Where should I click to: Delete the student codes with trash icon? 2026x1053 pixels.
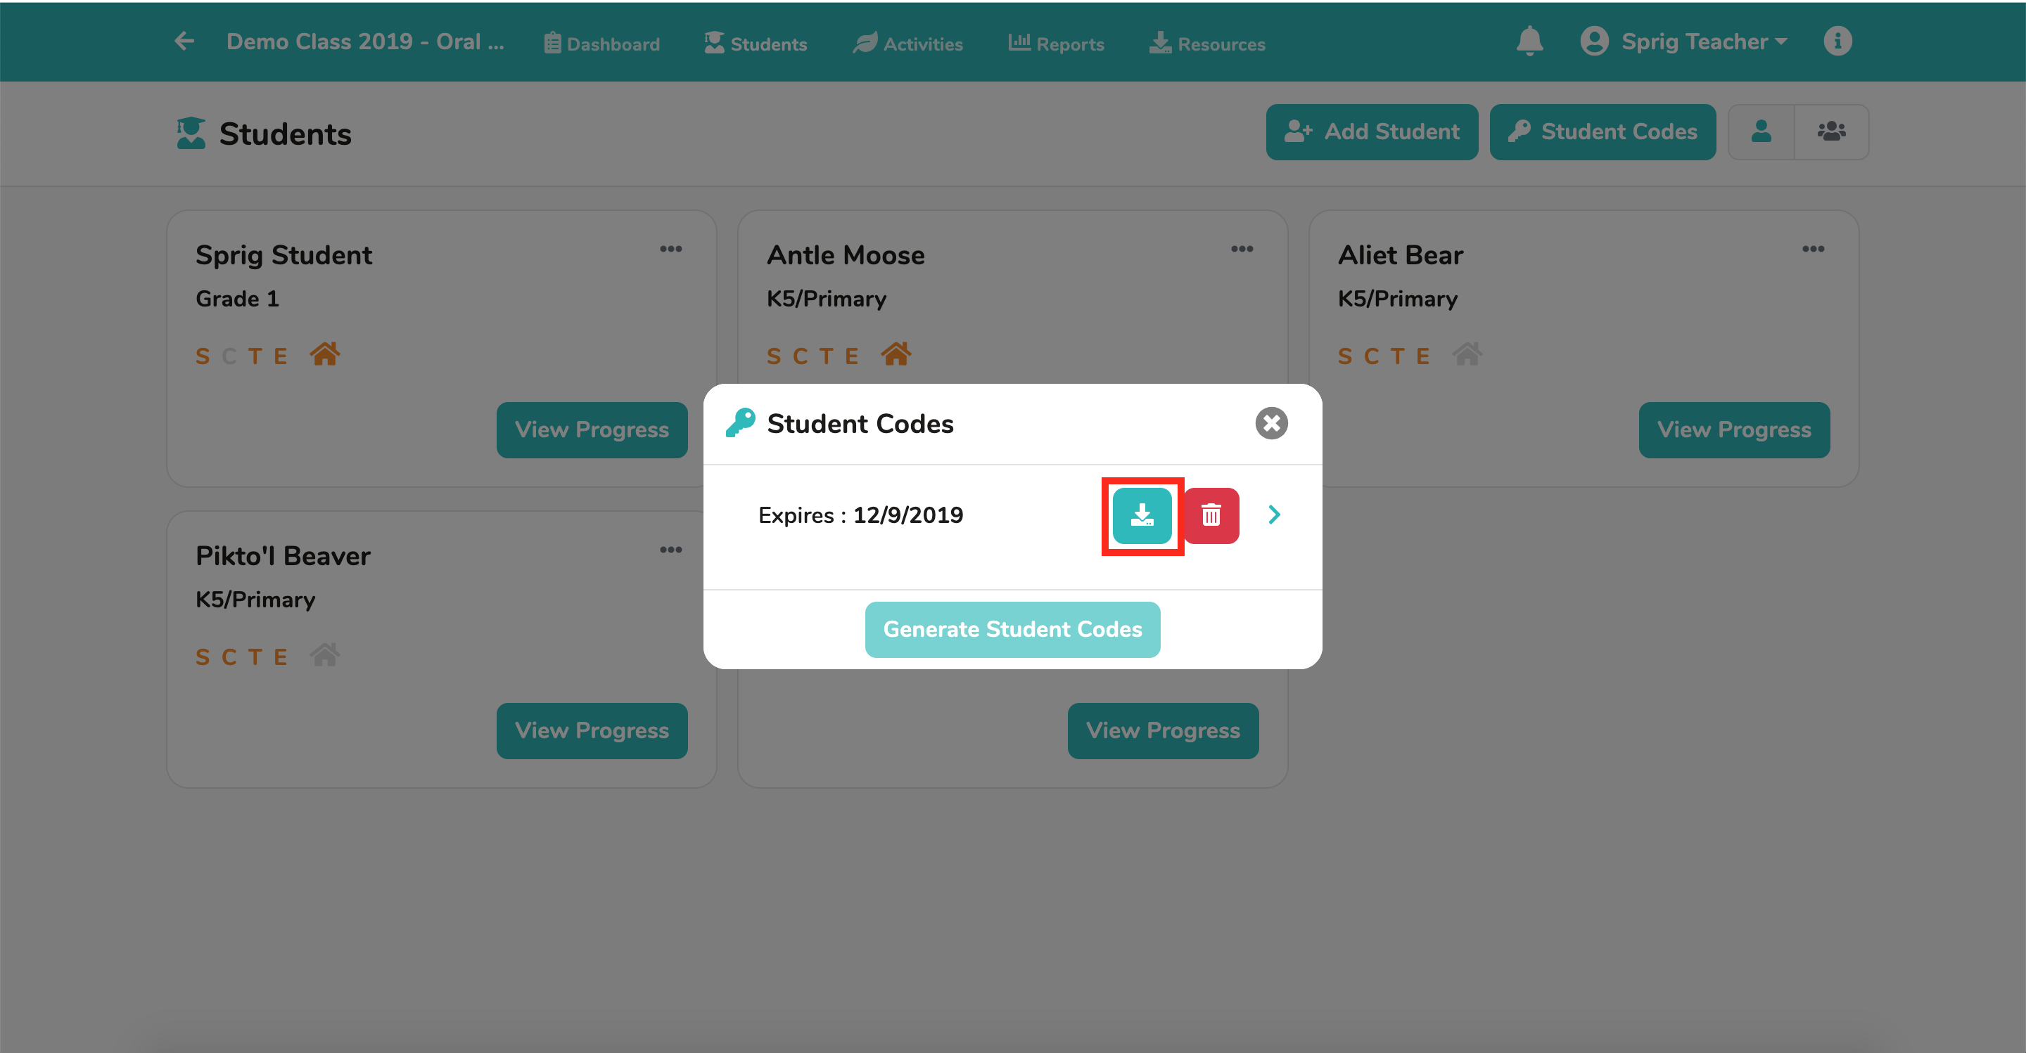click(1211, 515)
